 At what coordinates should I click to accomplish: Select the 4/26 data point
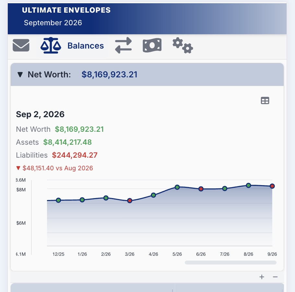pyautogui.click(x=153, y=195)
